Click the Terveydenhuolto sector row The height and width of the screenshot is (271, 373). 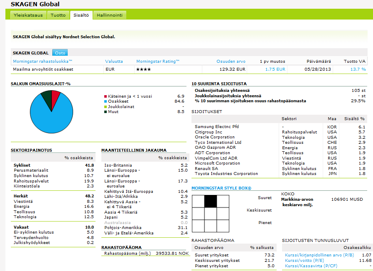click(54, 238)
